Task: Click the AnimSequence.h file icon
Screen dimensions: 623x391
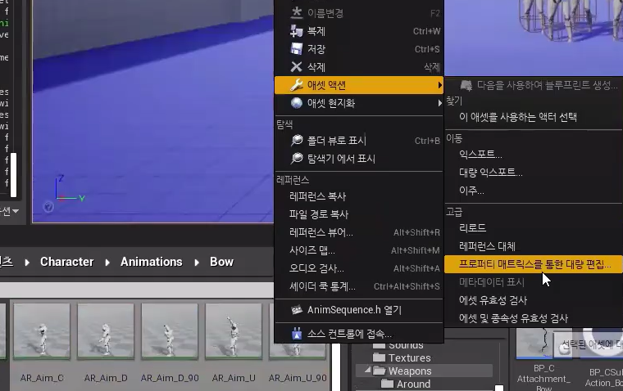Action: tap(297, 310)
